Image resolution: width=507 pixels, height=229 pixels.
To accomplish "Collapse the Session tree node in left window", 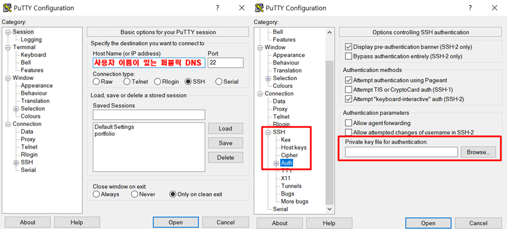I will click(8, 32).
